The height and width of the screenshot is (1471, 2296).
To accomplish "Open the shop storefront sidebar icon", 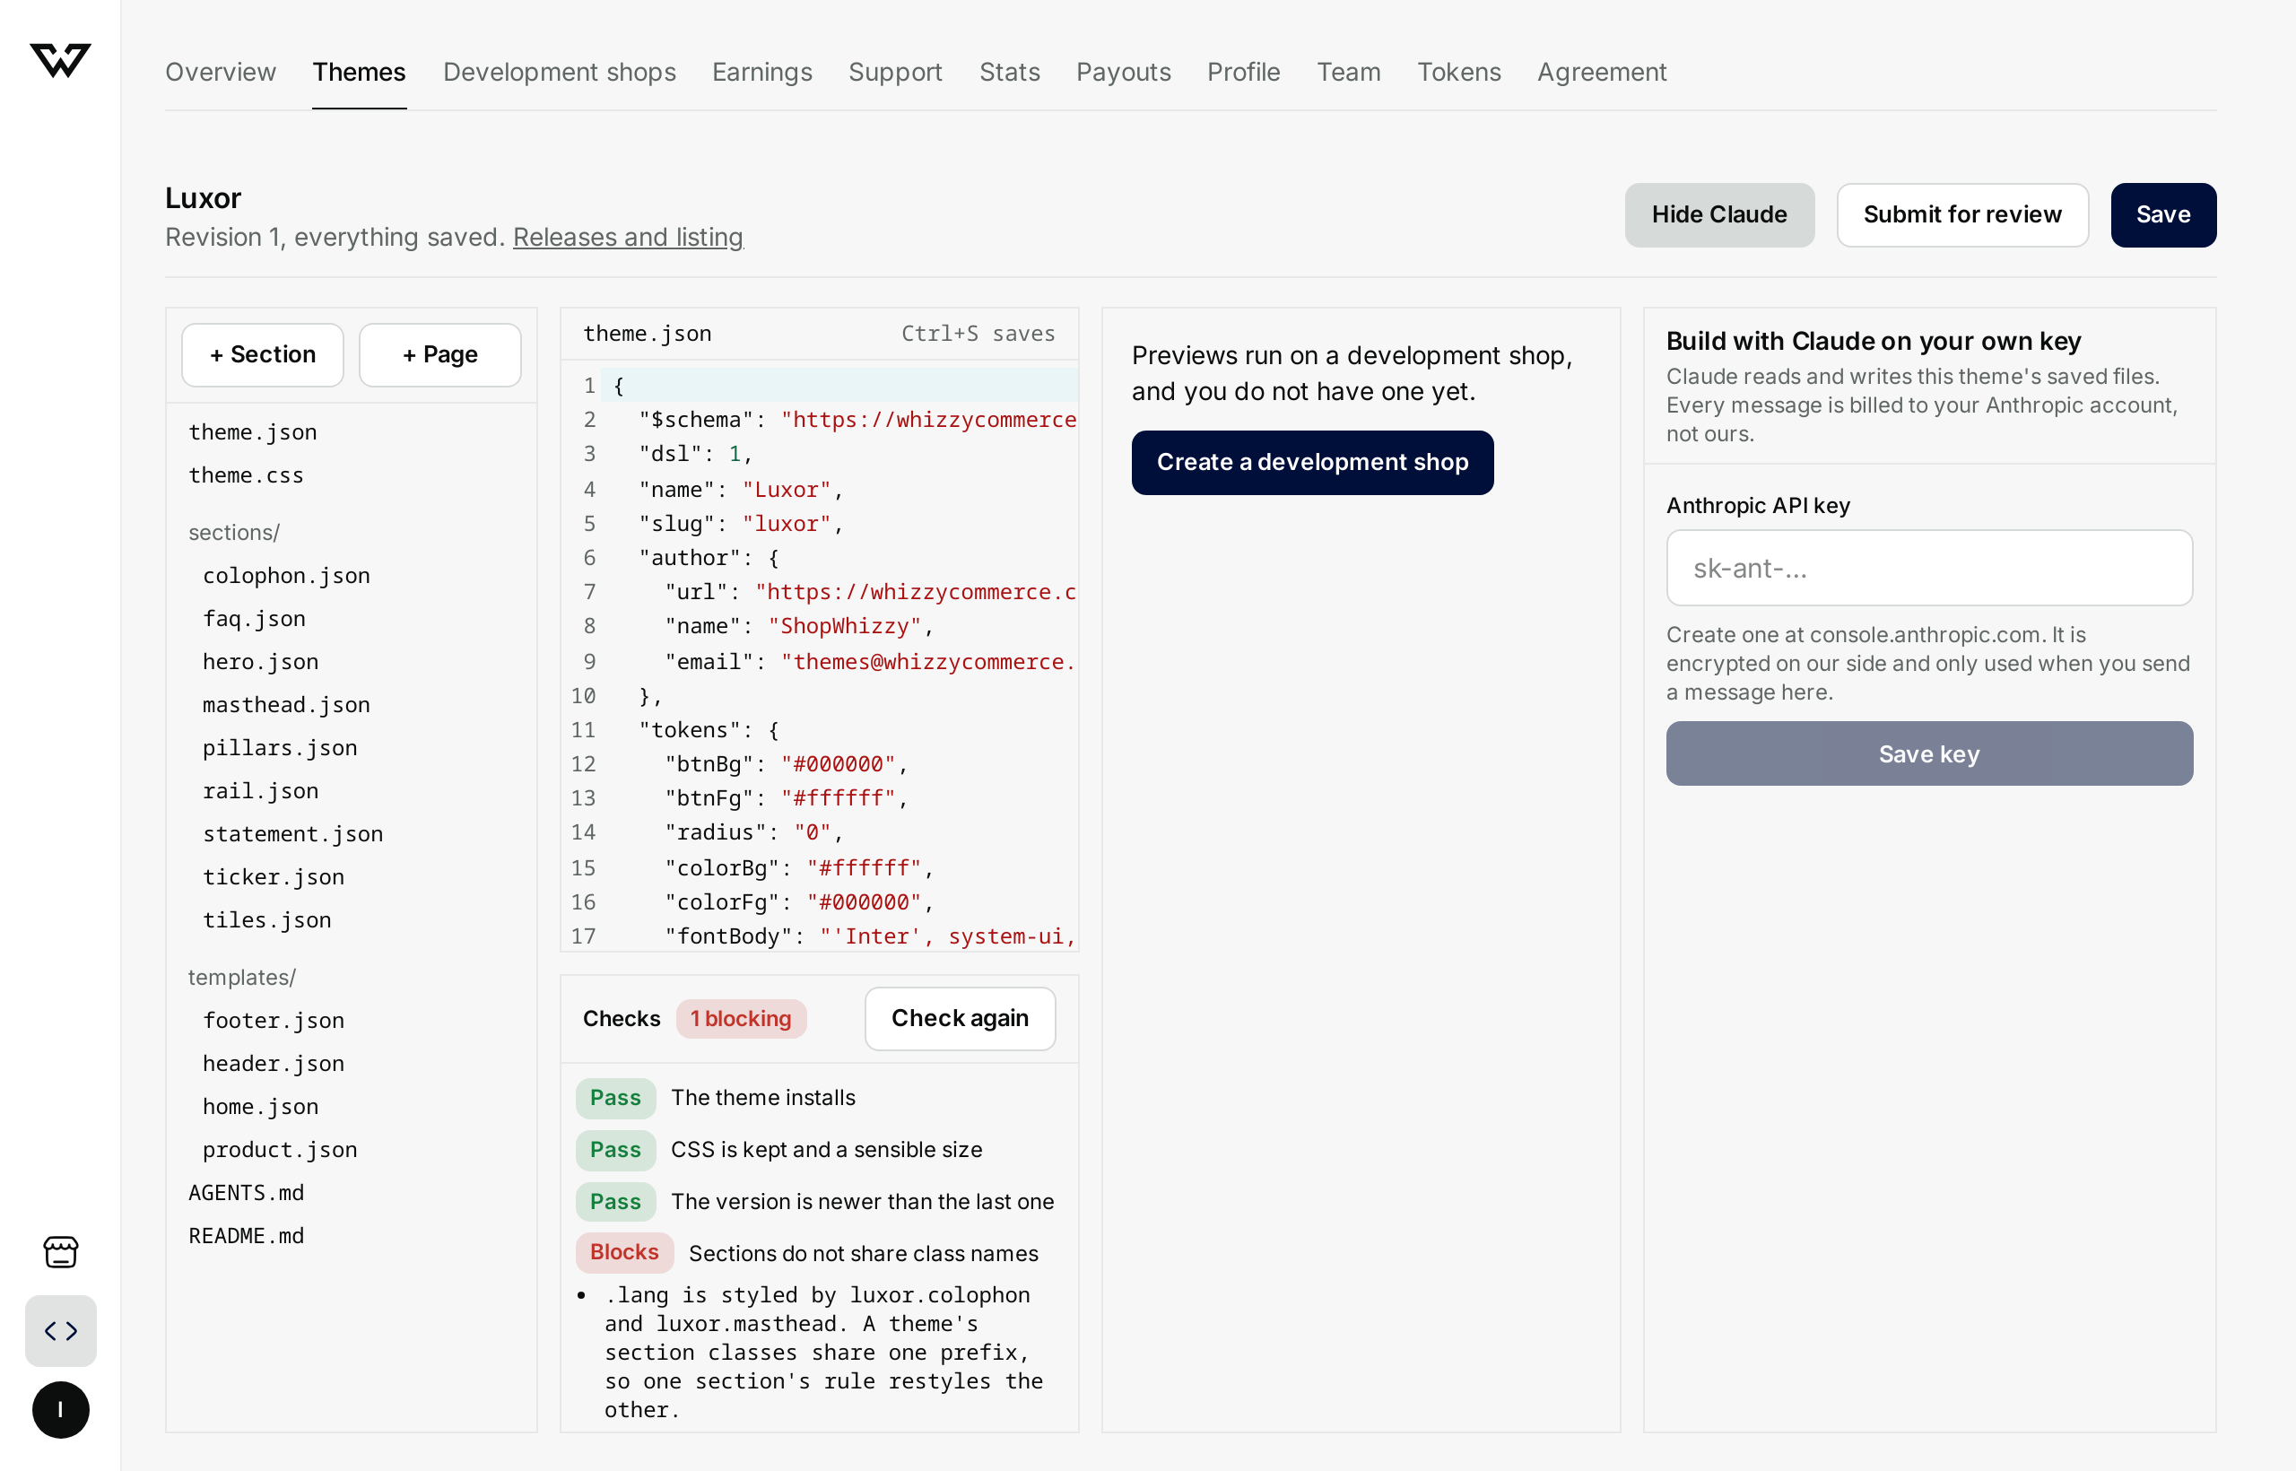I will (x=60, y=1251).
